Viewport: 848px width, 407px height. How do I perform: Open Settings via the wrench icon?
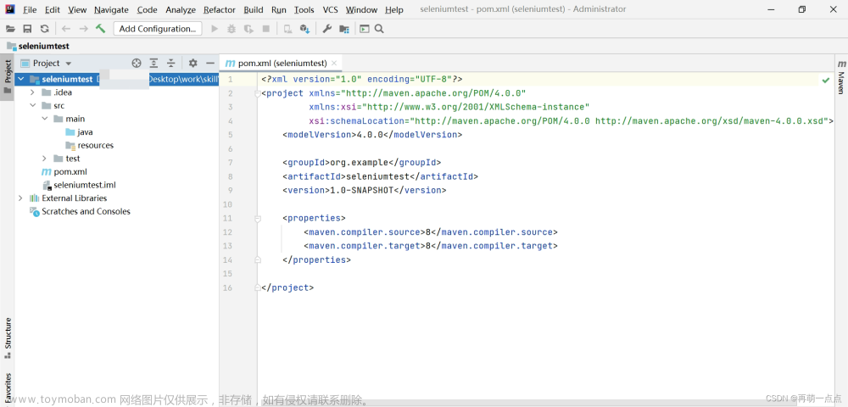(327, 29)
